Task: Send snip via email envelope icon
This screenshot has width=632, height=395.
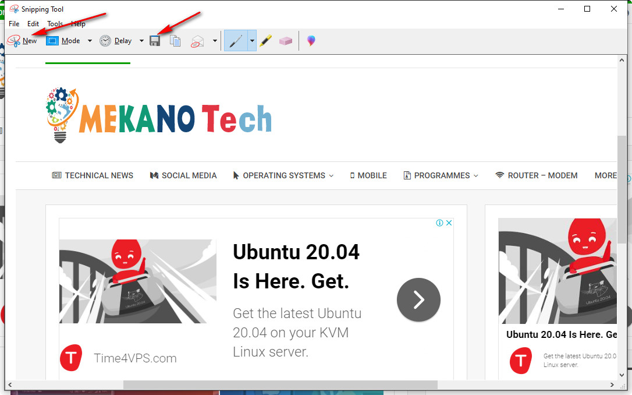Action: click(x=197, y=41)
